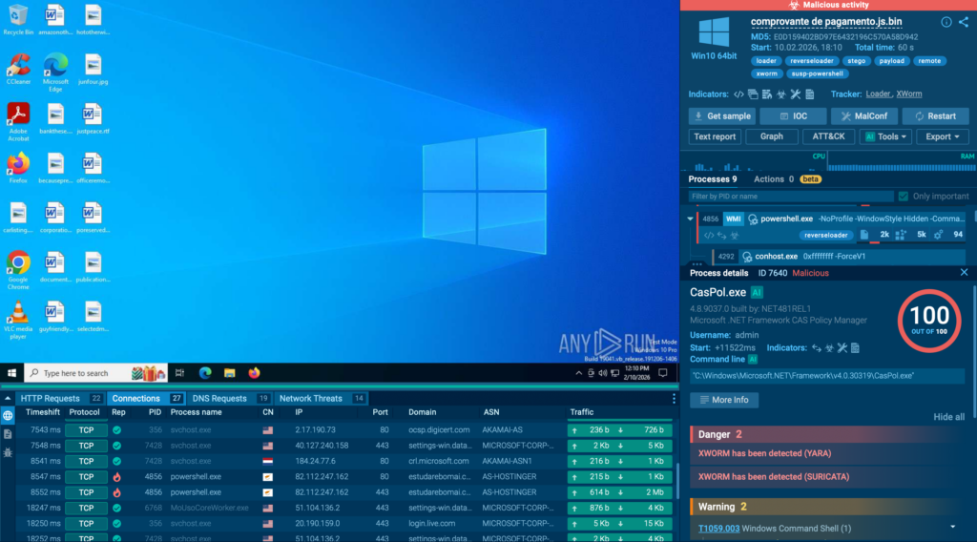The height and width of the screenshot is (542, 977).
Task: Open the CCleaner desktop shortcut
Action: point(17,69)
